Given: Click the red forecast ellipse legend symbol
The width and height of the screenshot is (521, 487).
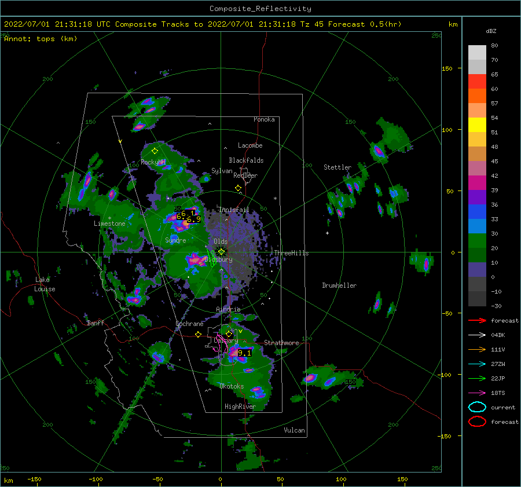Looking at the screenshot, I should (477, 422).
